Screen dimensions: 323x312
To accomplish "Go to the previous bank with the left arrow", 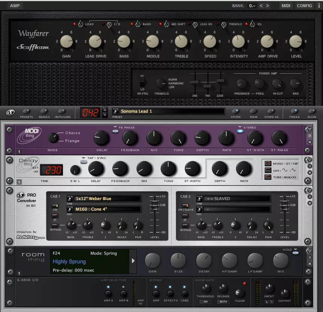I will pos(261,6).
